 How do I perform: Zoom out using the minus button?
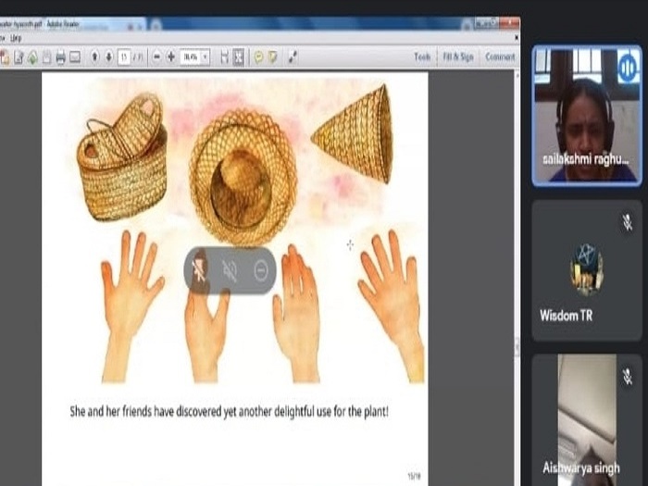[156, 56]
